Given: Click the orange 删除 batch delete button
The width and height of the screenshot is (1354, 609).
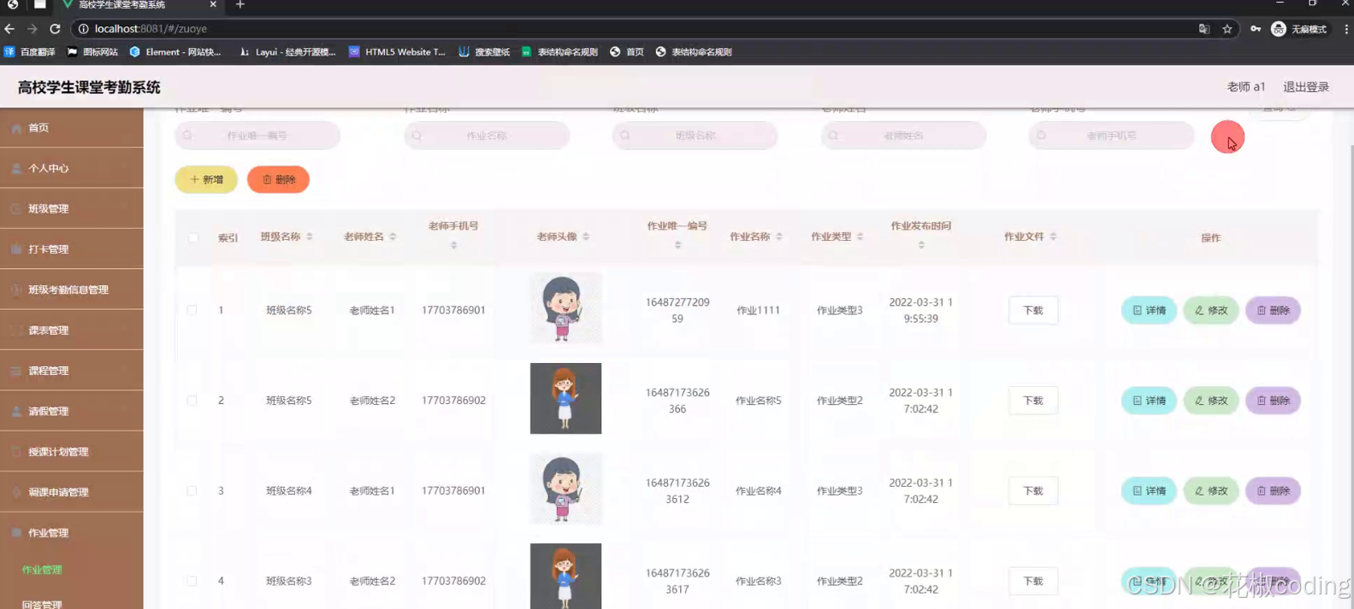Looking at the screenshot, I should (x=278, y=179).
